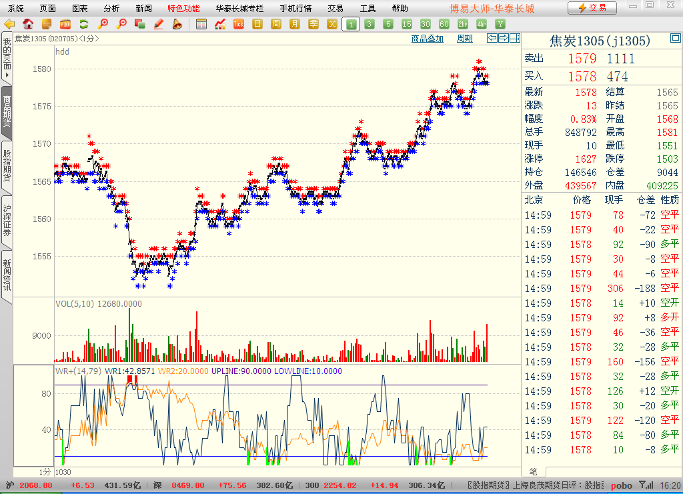Zoom in with the plus magnifier
Image resolution: width=683 pixels, height=494 pixels.
103,24
